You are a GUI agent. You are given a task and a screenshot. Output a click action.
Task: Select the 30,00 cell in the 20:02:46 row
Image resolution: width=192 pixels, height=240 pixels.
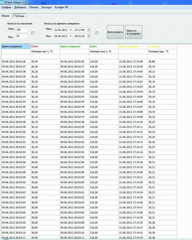click(x=45, y=112)
